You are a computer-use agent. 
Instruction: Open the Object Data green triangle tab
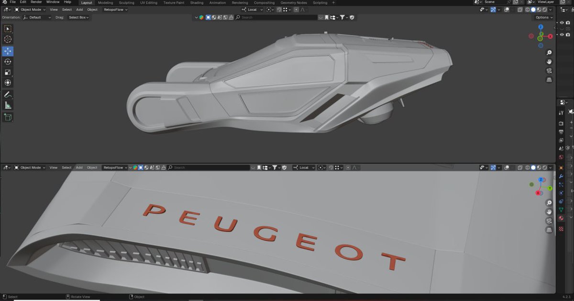coord(561,210)
